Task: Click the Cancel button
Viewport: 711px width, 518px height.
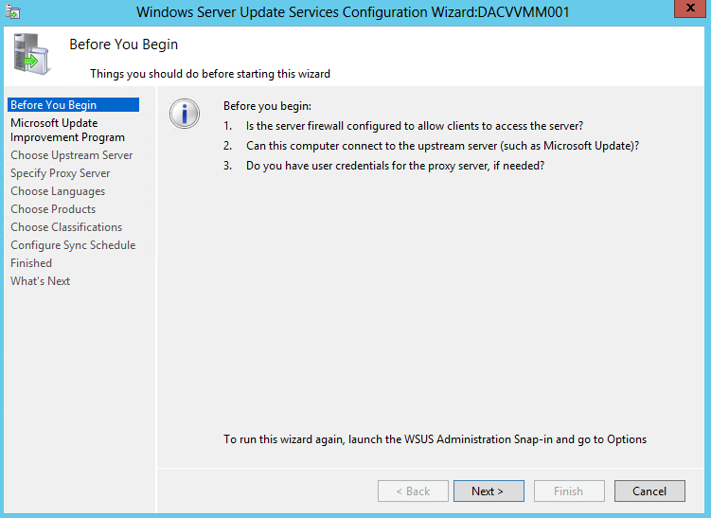Action: click(649, 491)
